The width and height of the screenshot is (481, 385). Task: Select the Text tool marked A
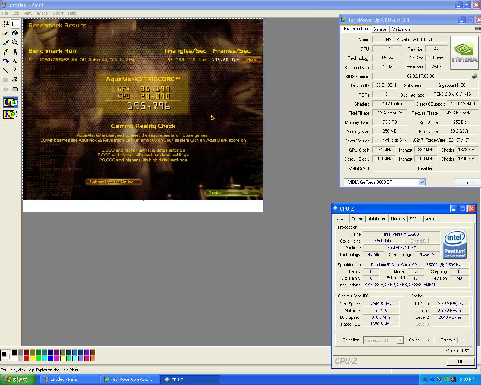coord(15,61)
